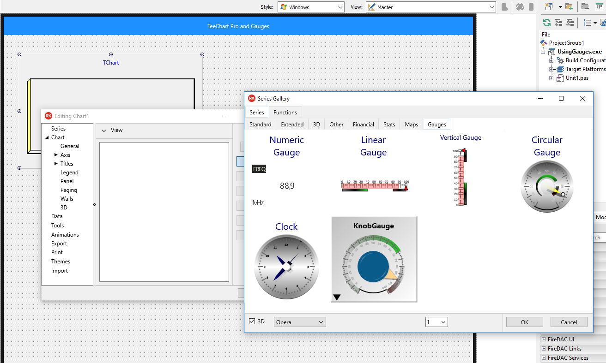The image size is (606, 363).
Task: Open the Financial series tab
Action: click(x=363, y=125)
